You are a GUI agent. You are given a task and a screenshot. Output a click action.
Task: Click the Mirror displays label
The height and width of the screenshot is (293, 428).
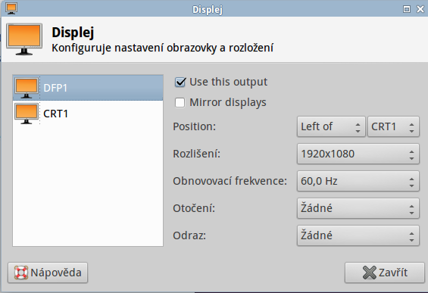(x=228, y=102)
